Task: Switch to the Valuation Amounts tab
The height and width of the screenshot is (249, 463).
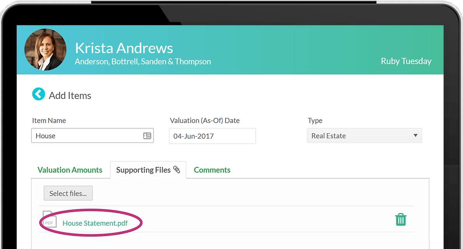Action: (70, 170)
